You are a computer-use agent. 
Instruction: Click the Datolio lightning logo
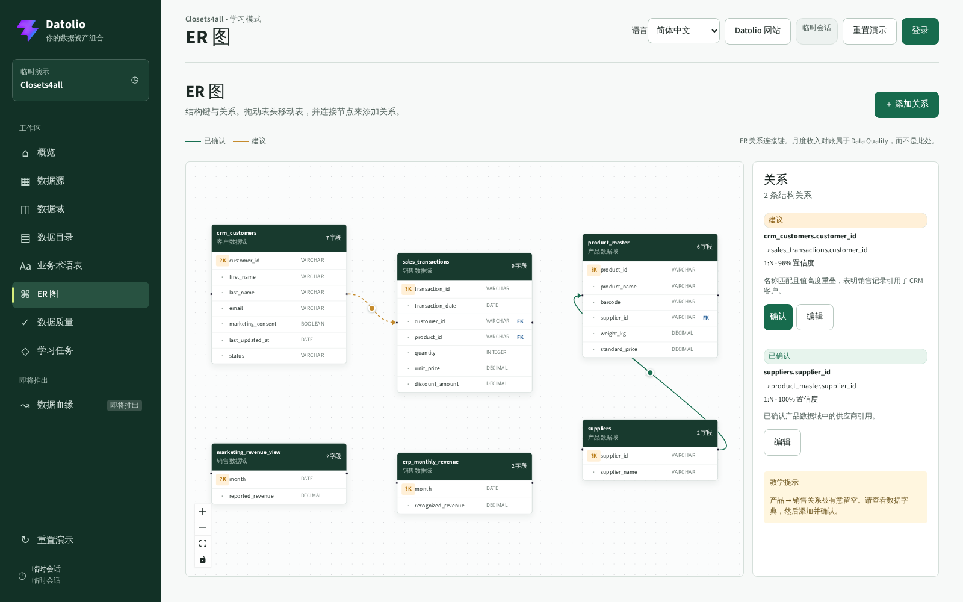click(x=28, y=30)
